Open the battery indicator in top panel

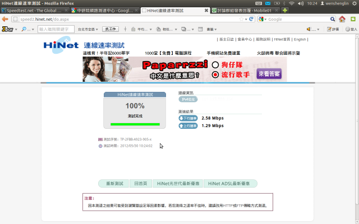277,3
